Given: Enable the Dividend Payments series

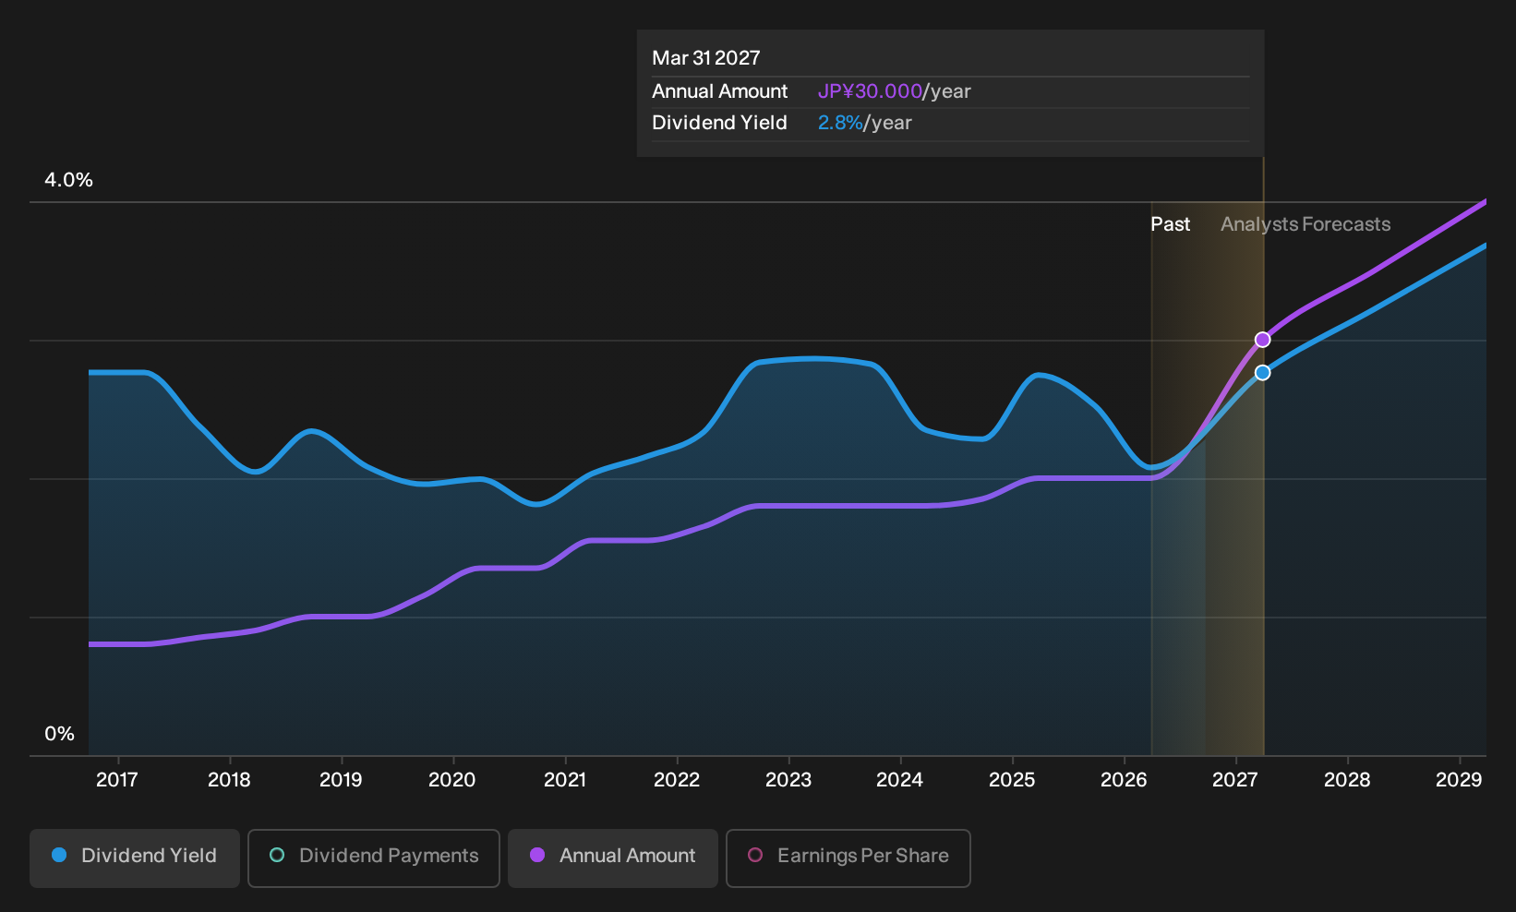Looking at the screenshot, I should click(x=374, y=858).
